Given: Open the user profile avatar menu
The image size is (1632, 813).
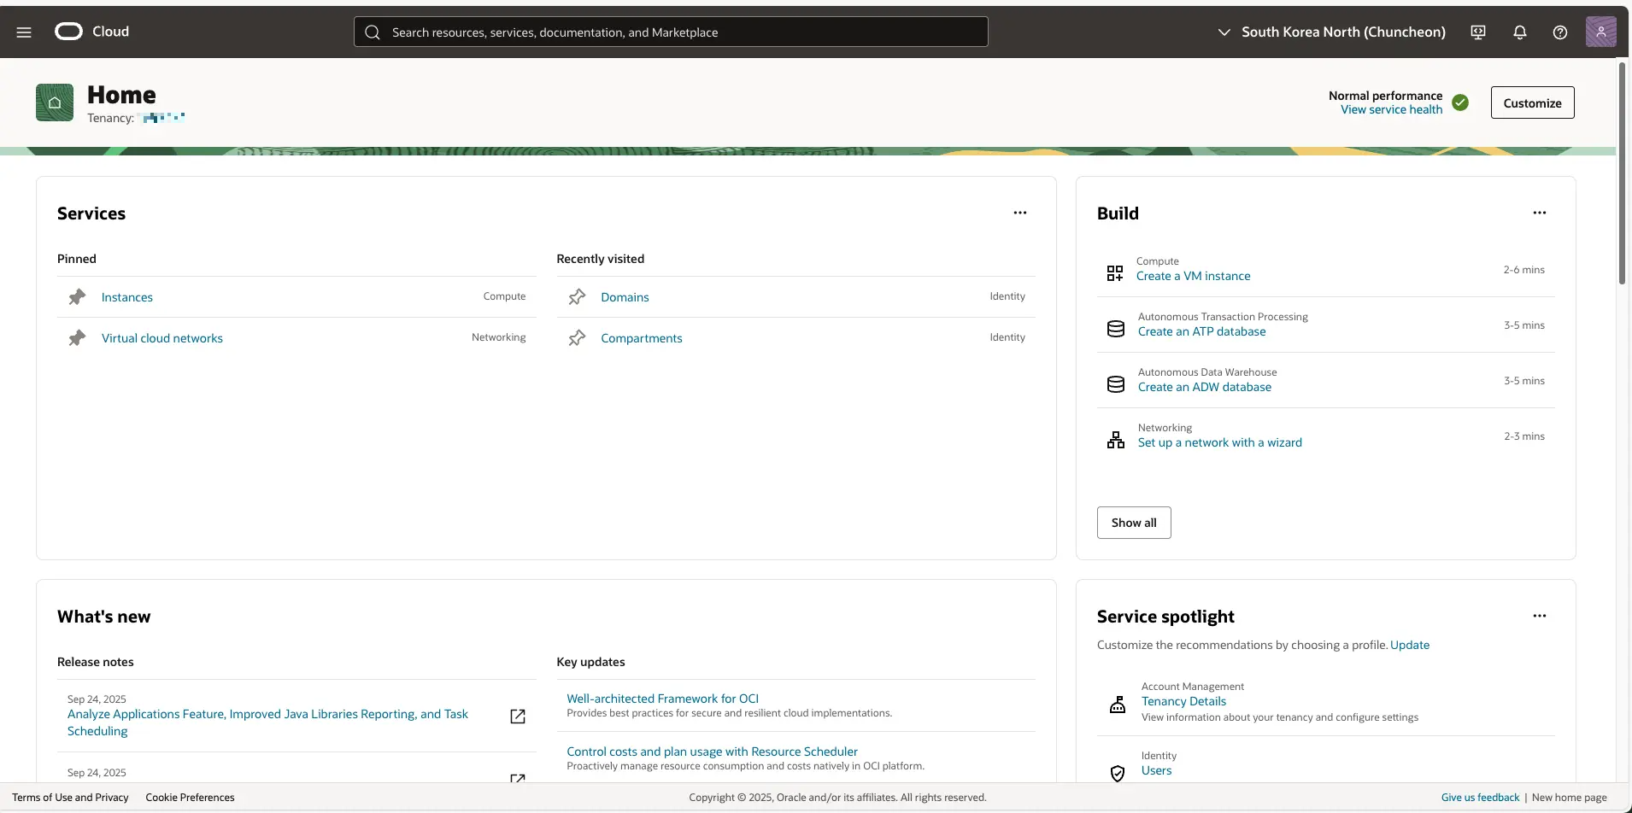Looking at the screenshot, I should click(x=1600, y=32).
